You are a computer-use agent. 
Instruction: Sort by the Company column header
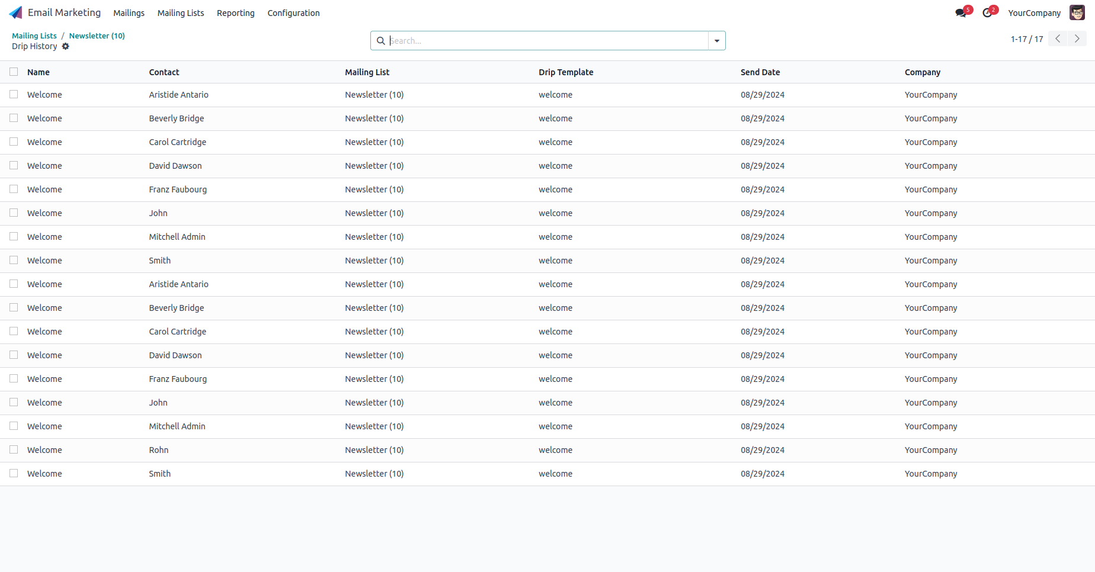coord(923,72)
